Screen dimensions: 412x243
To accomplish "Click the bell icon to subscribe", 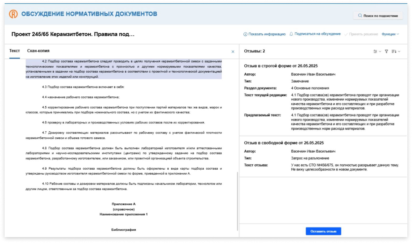I will (x=291, y=34).
